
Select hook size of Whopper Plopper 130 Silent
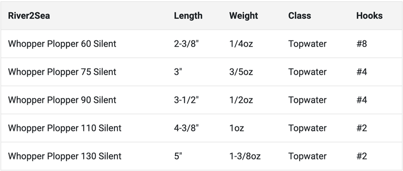tap(361, 156)
